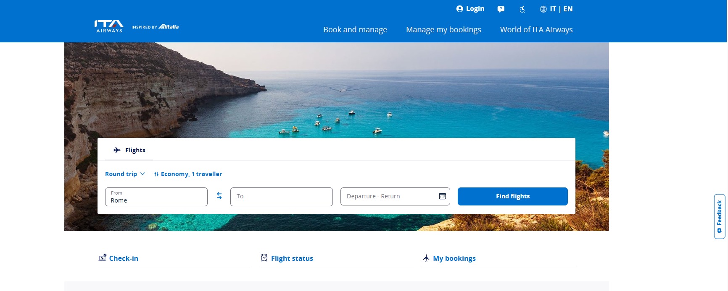This screenshot has height=291, width=728.
Task: Open the Check-in link
Action: (123, 258)
